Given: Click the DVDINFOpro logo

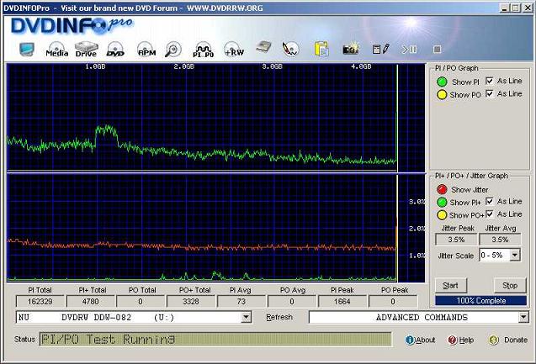Looking at the screenshot, I should (72, 25).
